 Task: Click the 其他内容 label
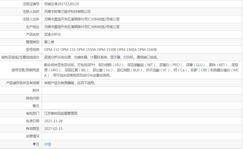coord(33,98)
